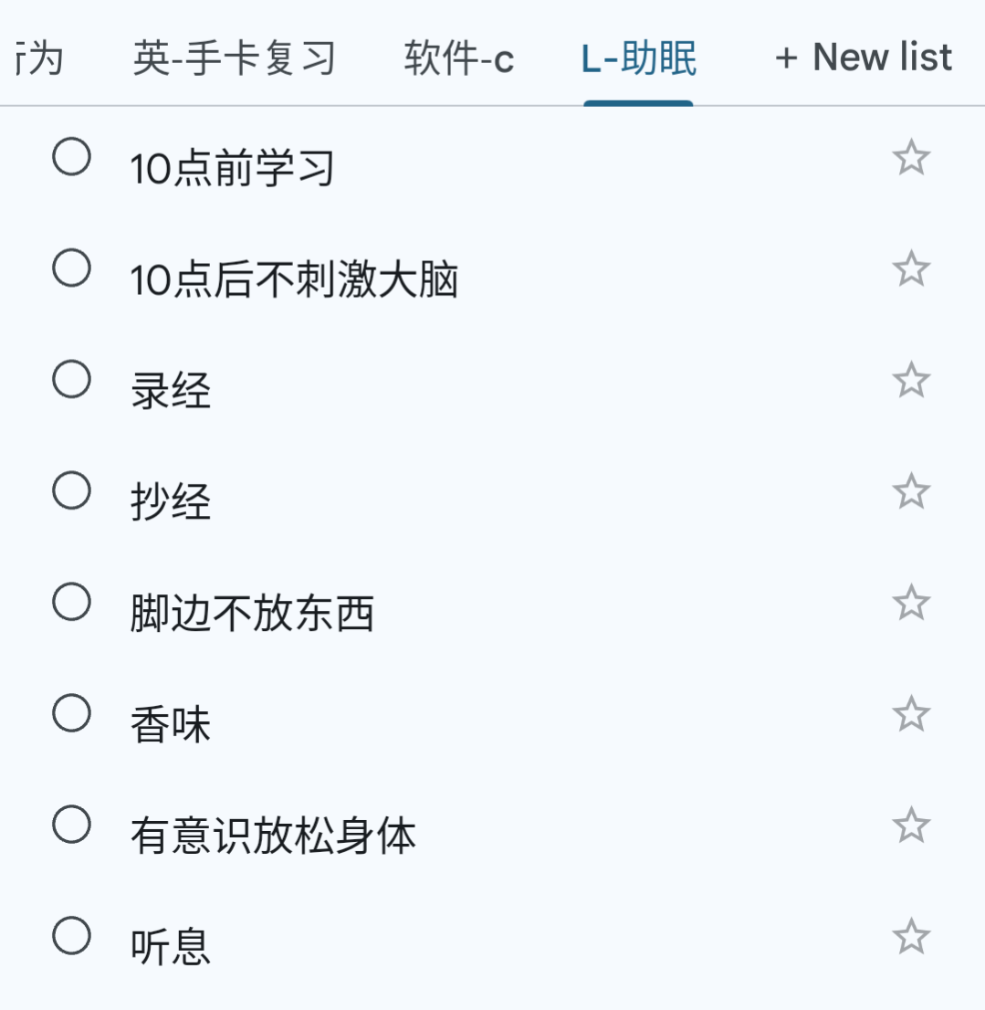
Task: Star the 香味 task
Action: (912, 714)
